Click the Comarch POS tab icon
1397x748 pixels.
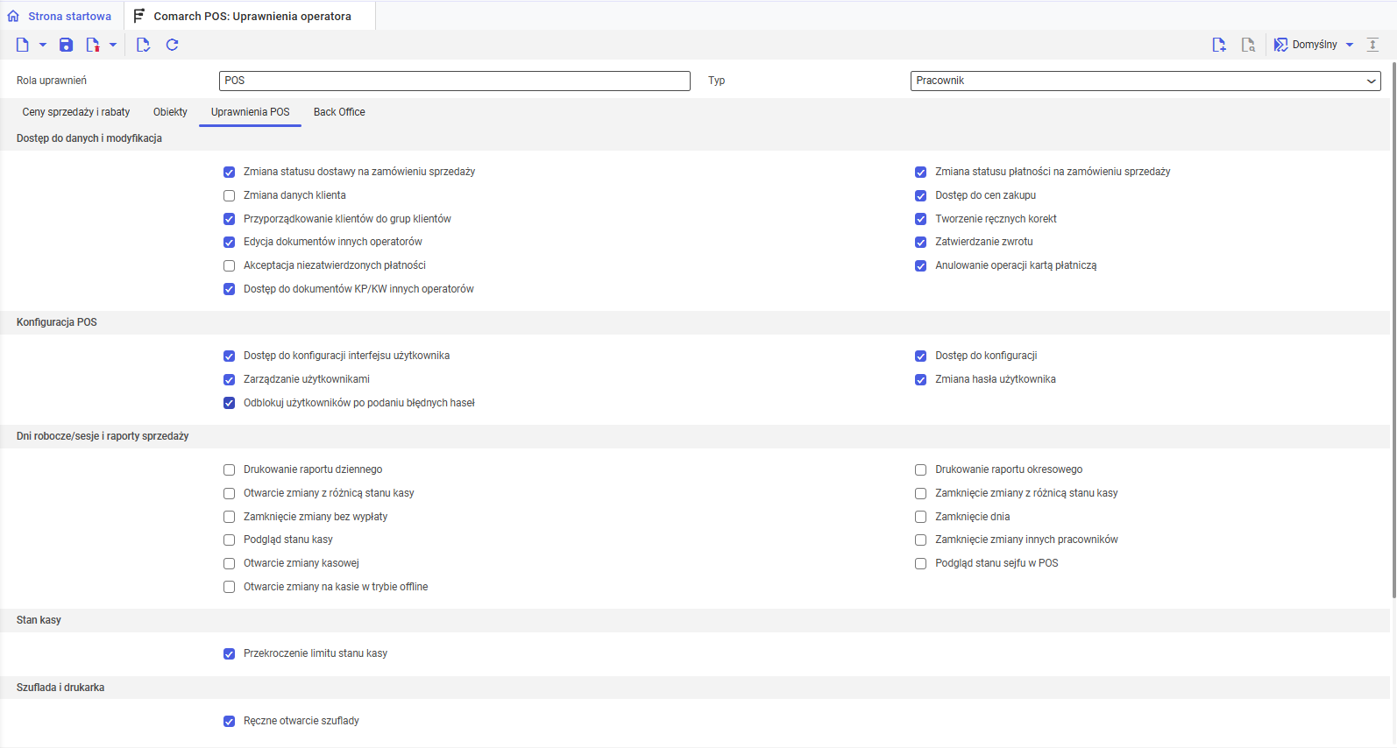pyautogui.click(x=139, y=17)
